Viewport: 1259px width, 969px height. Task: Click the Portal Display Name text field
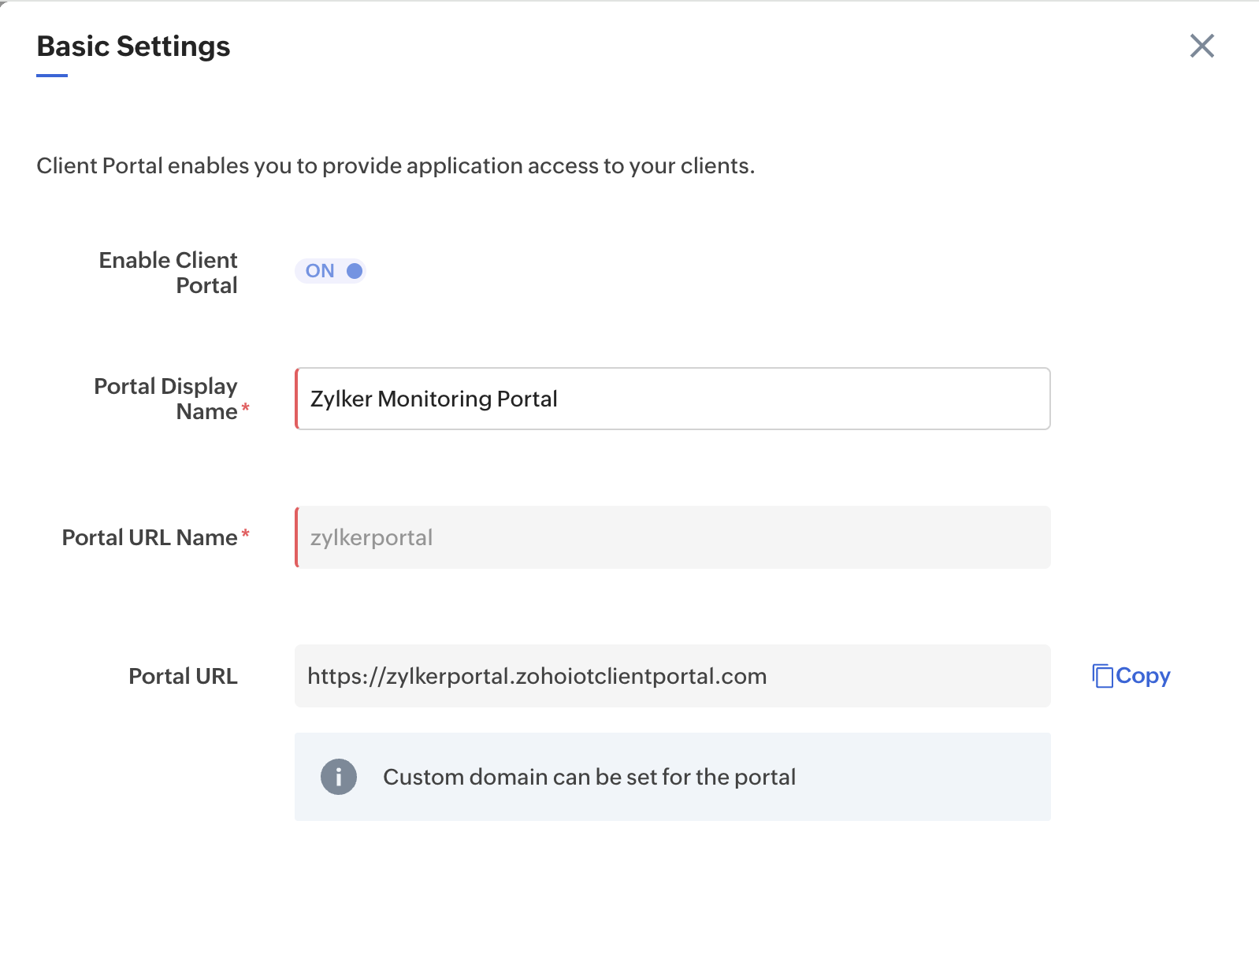point(673,399)
